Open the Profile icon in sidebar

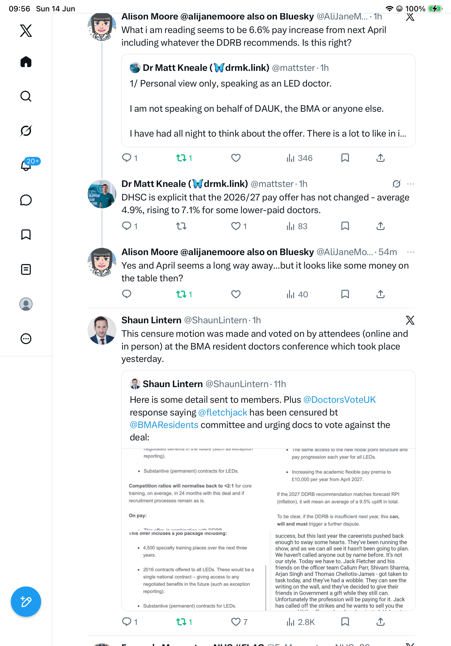[x=26, y=304]
